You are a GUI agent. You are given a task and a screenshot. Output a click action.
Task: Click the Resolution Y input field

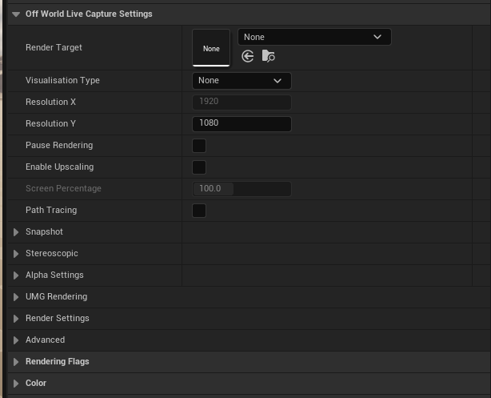(x=242, y=123)
